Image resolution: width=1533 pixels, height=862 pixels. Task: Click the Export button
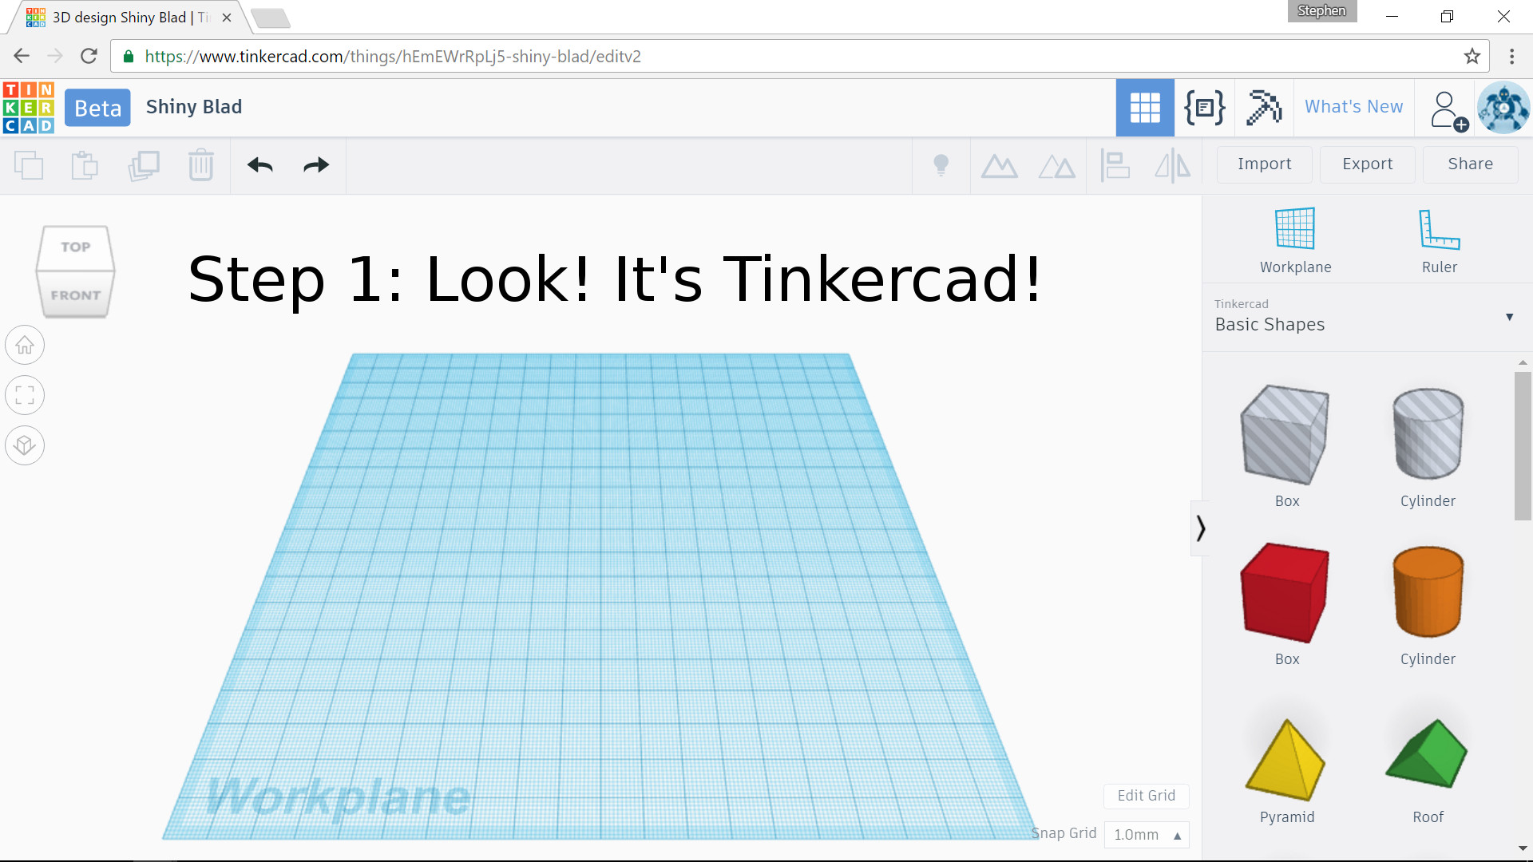pyautogui.click(x=1367, y=164)
